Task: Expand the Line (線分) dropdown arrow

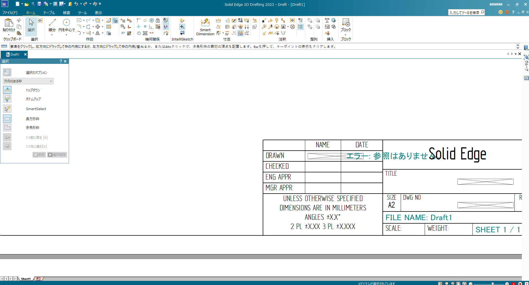Action: click(52, 35)
